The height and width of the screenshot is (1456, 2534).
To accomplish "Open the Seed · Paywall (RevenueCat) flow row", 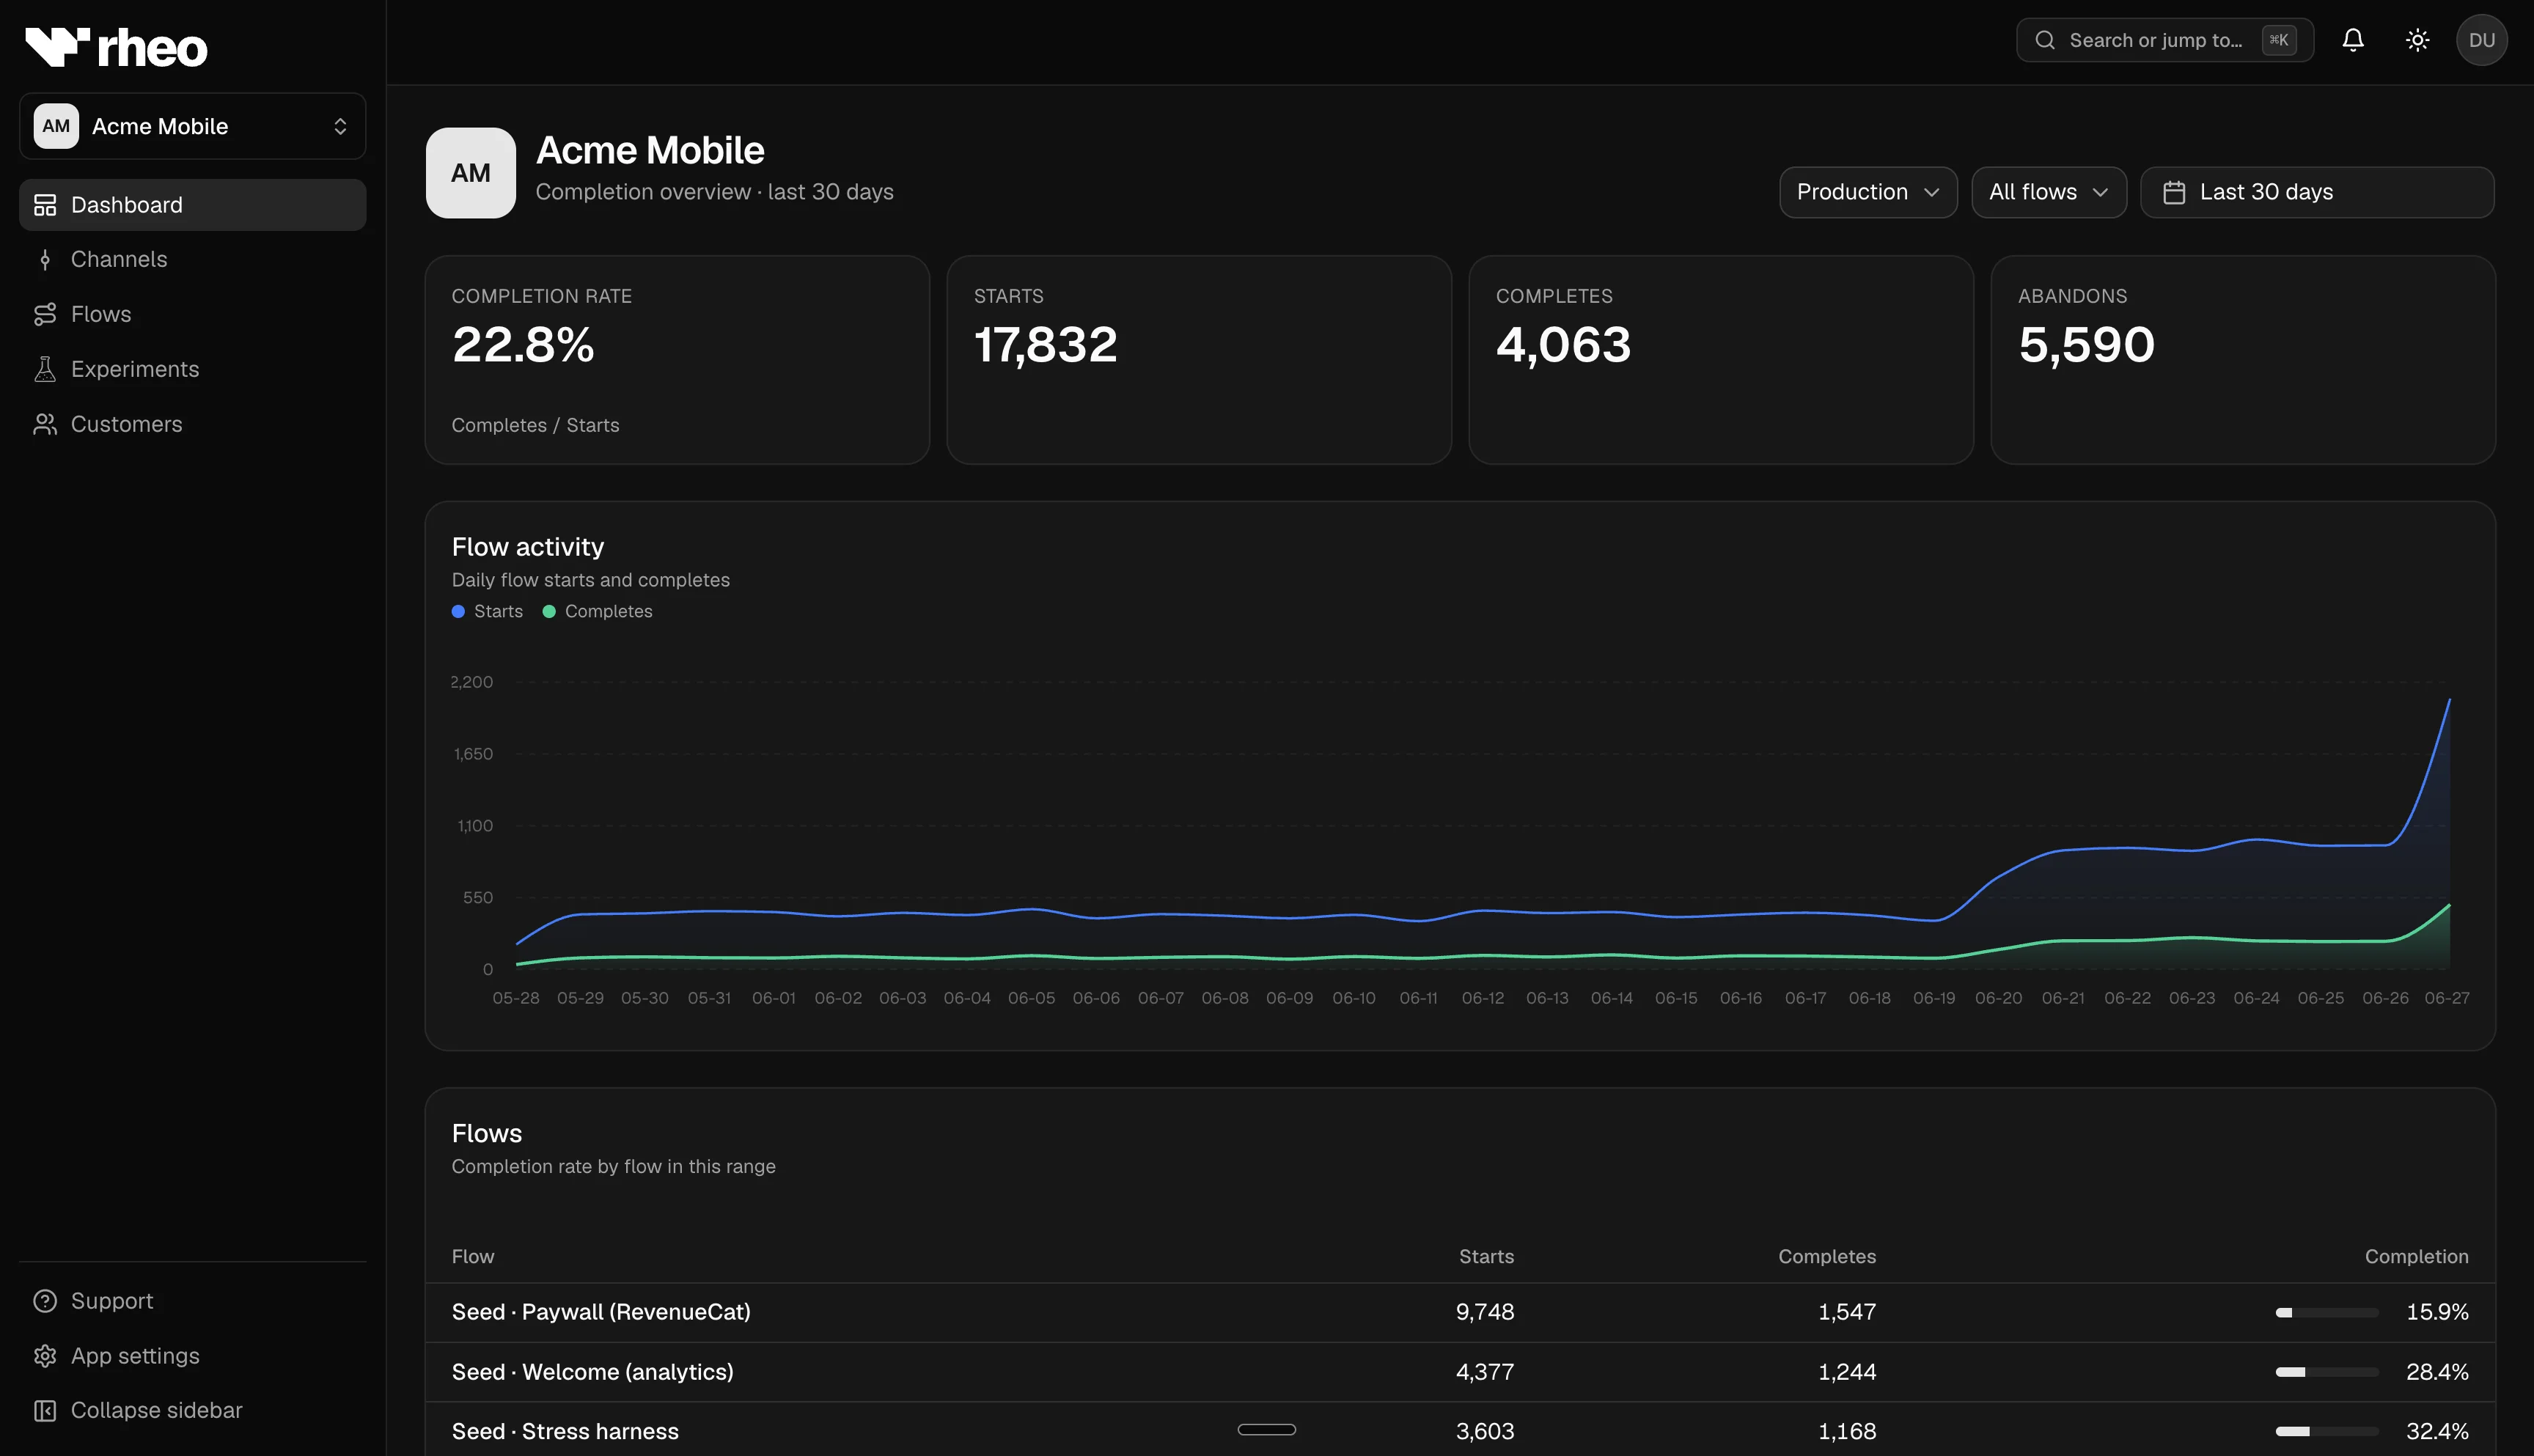I will coord(1460,1312).
